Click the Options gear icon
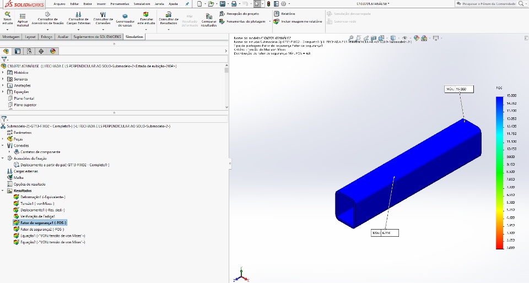This screenshot has width=529, height=283. tap(283, 4)
